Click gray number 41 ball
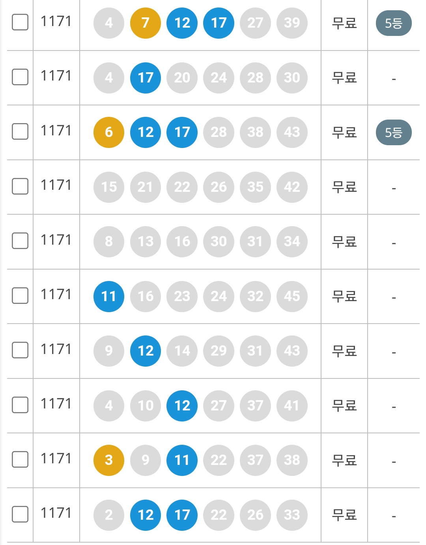Viewport: 426px width, 545px height. pos(292,406)
